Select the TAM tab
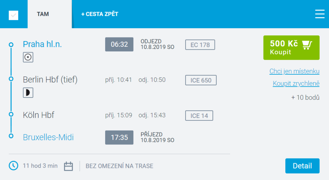Image resolution: width=329 pixels, height=180 pixels. click(x=43, y=14)
